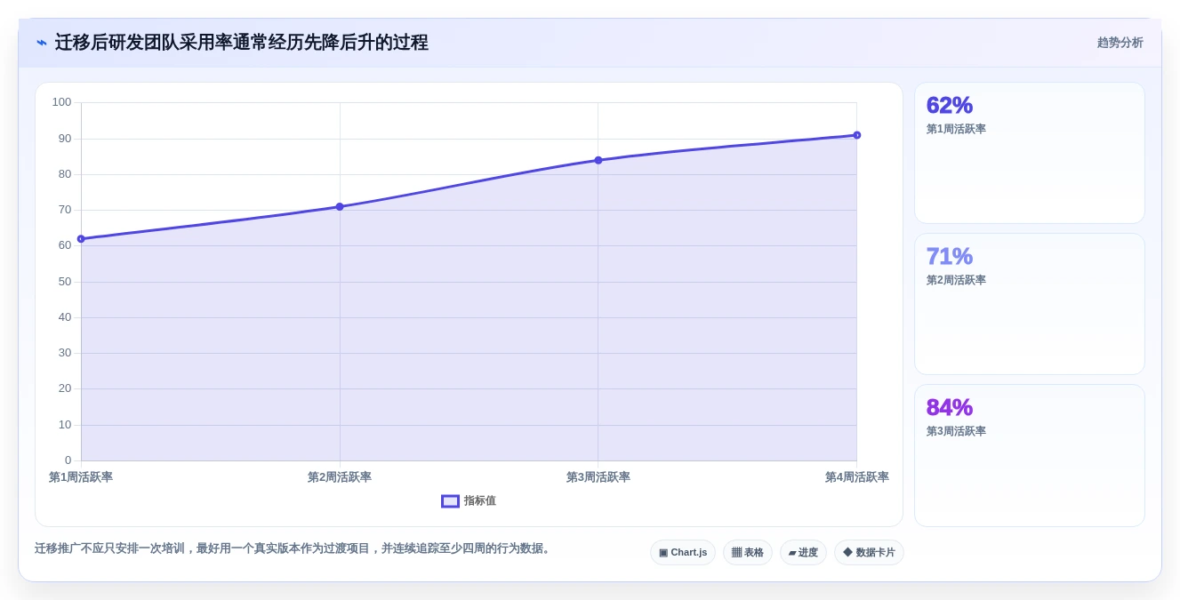The image size is (1180, 600).
Task: Click the x-axis label 第2周活跃率
Action: click(340, 477)
